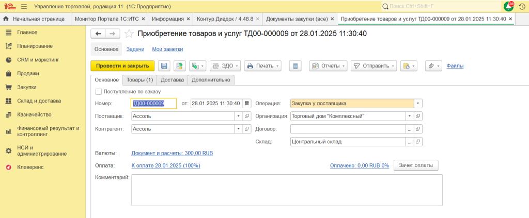The width and height of the screenshot is (529, 218).
Task: Click the Склад selection ellipsis button
Action: [410, 142]
